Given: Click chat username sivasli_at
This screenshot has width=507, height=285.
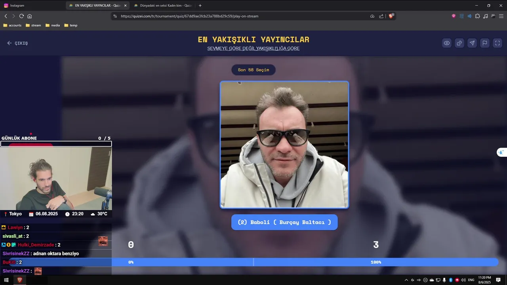Looking at the screenshot, I should pyautogui.click(x=12, y=236).
